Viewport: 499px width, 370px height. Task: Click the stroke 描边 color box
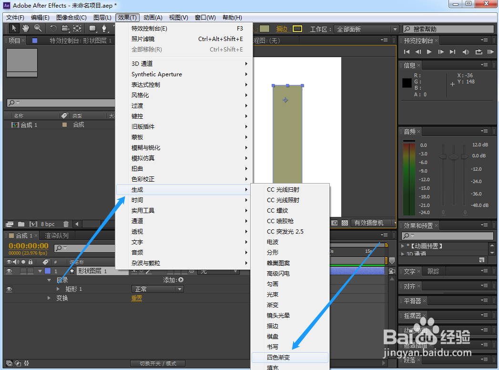pyautogui.click(x=297, y=29)
